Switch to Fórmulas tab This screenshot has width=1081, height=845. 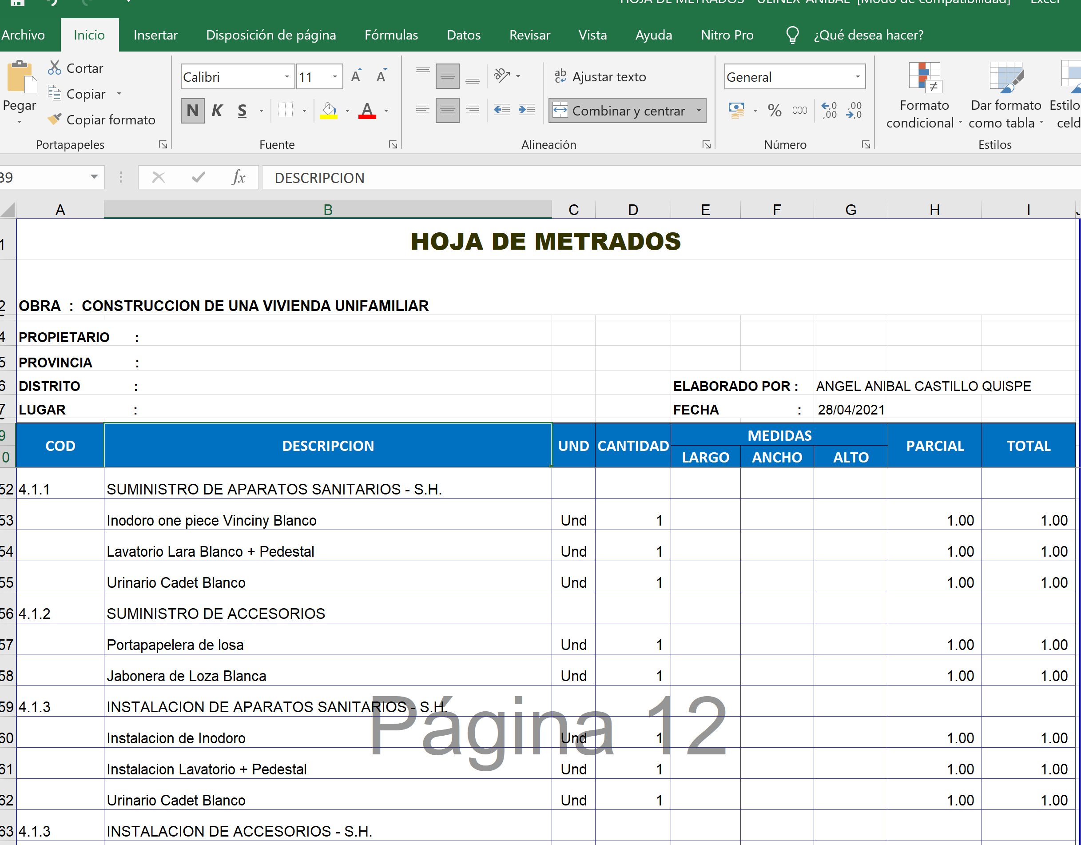tap(391, 35)
